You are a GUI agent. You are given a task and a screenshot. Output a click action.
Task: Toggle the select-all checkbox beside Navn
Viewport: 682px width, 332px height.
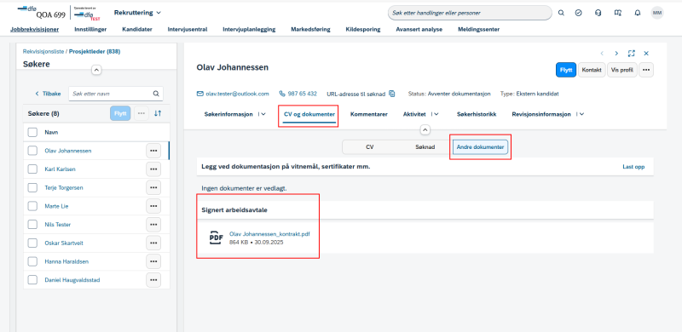tap(32, 132)
